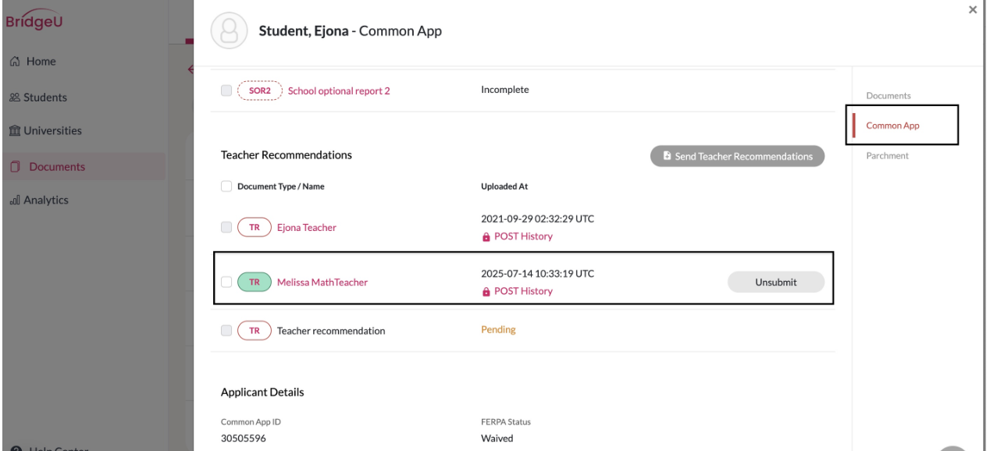
Task: Click the Applicant Details heading
Action: [263, 392]
